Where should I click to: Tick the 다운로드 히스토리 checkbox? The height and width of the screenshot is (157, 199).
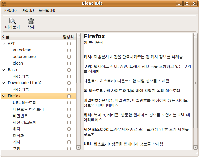point(69,109)
